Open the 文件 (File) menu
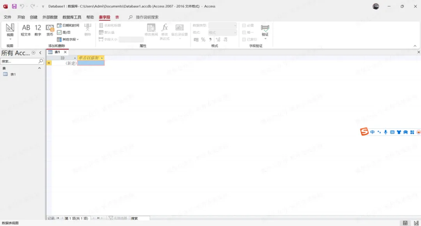The height and width of the screenshot is (226, 421). point(8,17)
